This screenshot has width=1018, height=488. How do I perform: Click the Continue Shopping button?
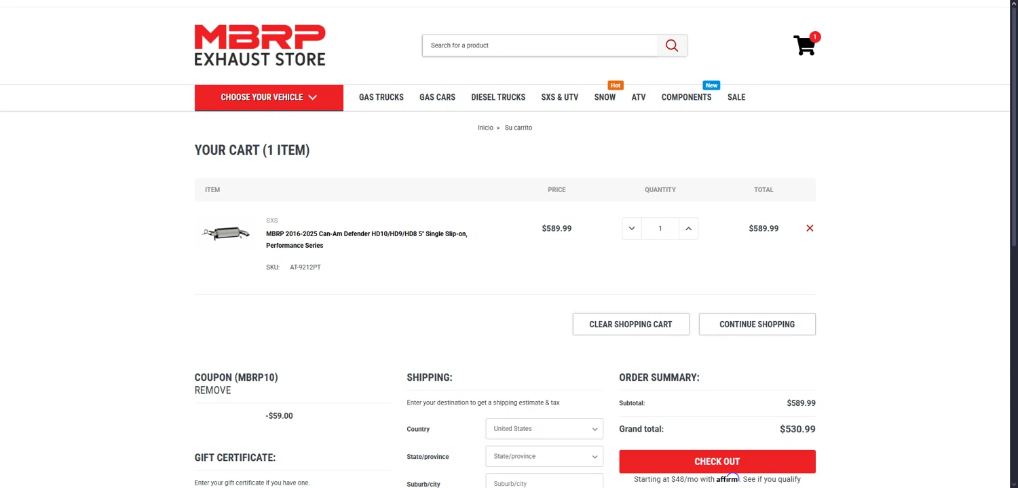757,324
